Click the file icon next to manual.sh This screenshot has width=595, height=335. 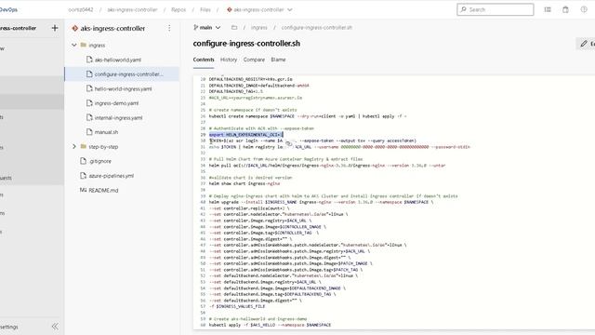coord(89,132)
